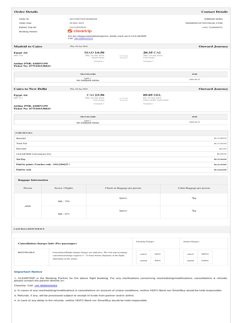Screen dimensions: 242x323
Task: Click the Net Pay amount Rs.33,364.00
Action: [x=220, y=159]
